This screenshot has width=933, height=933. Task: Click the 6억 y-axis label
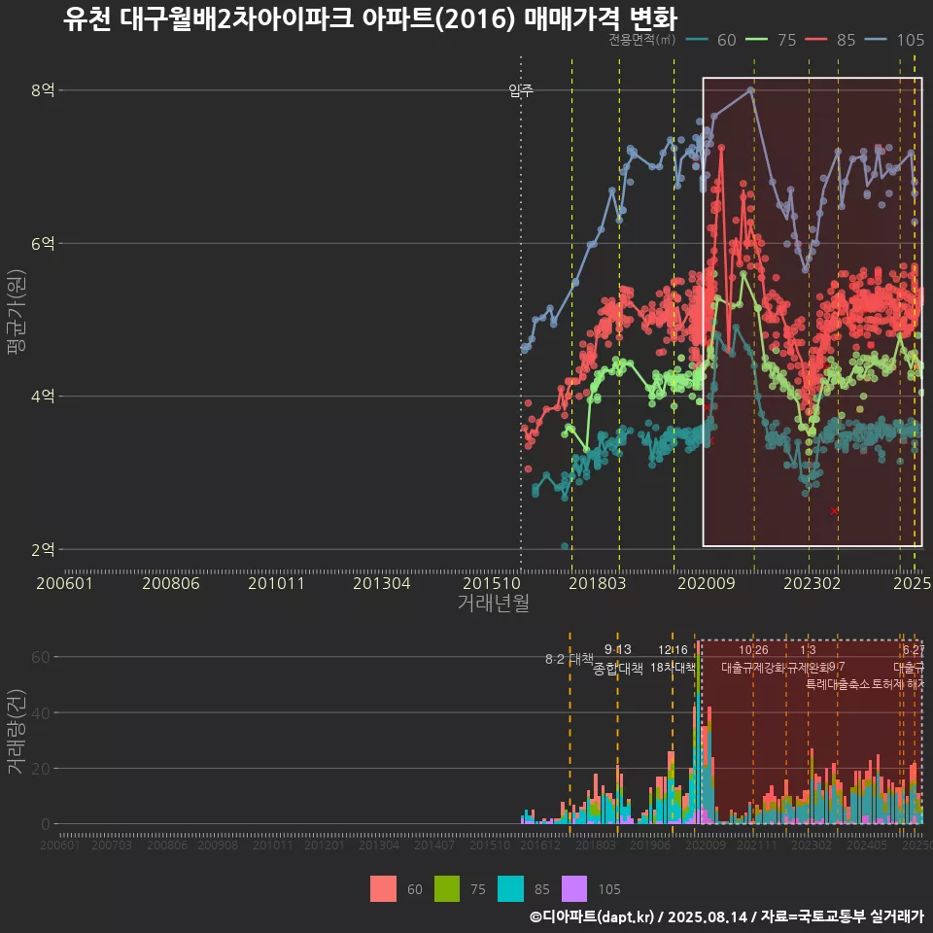pyautogui.click(x=43, y=243)
